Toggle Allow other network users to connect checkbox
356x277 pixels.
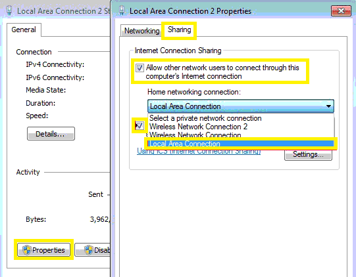click(140, 68)
